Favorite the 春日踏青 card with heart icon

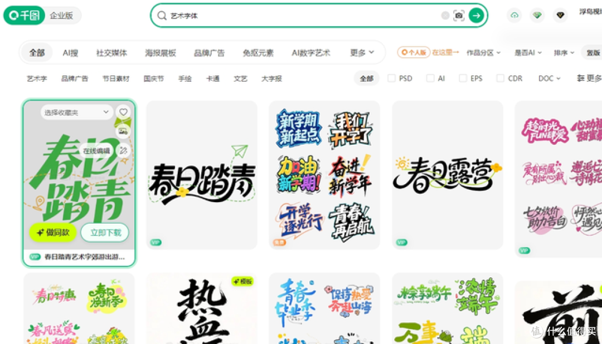[123, 112]
